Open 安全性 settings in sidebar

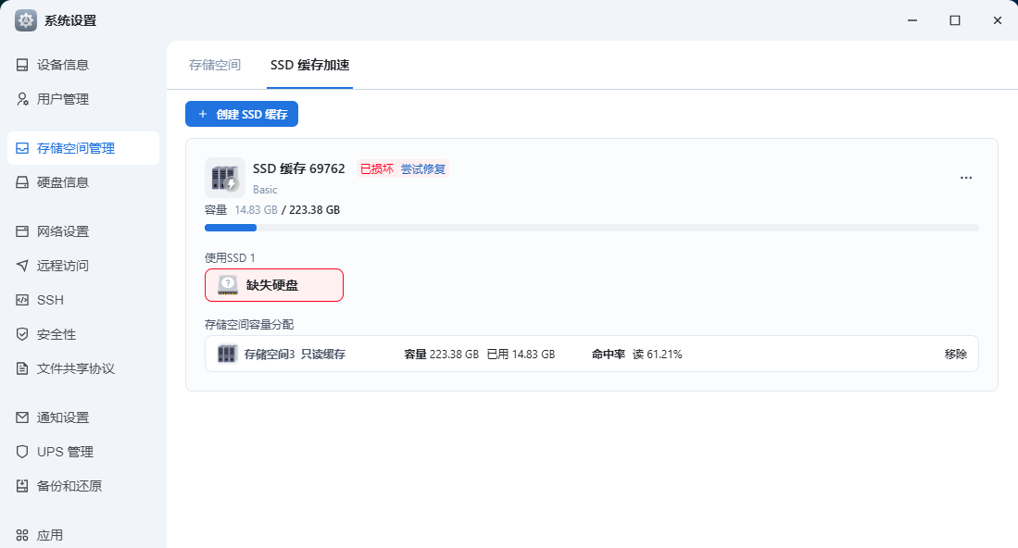point(83,335)
